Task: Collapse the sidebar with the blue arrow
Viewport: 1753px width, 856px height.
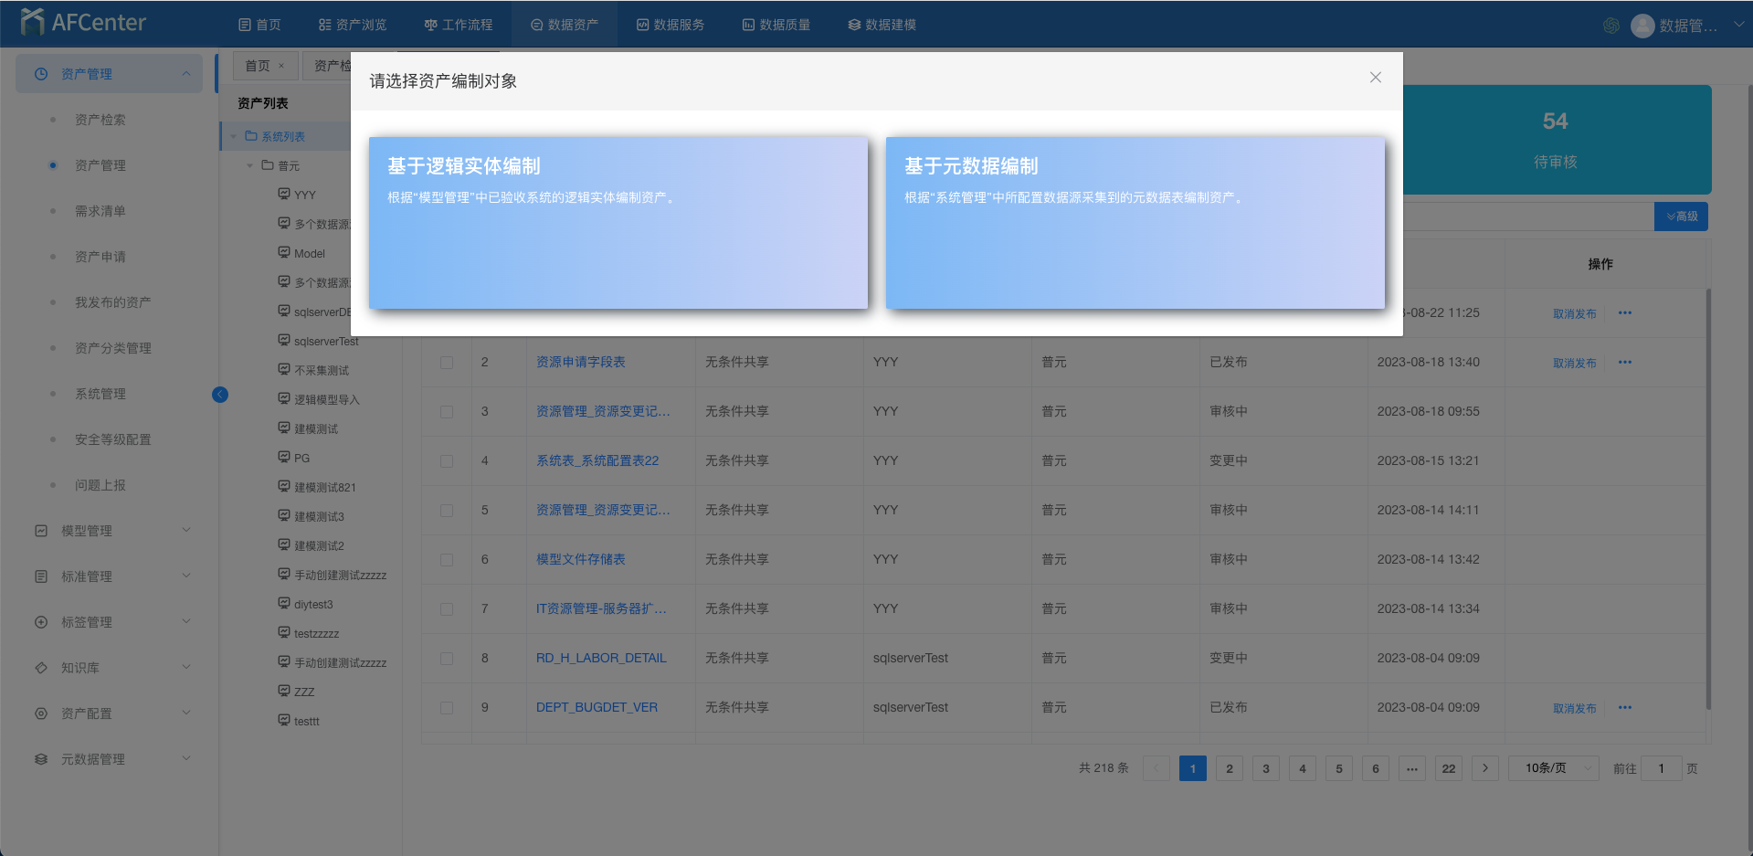Action: pos(220,395)
